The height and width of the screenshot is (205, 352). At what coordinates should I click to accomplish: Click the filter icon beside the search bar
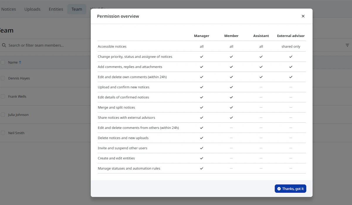[347, 45]
